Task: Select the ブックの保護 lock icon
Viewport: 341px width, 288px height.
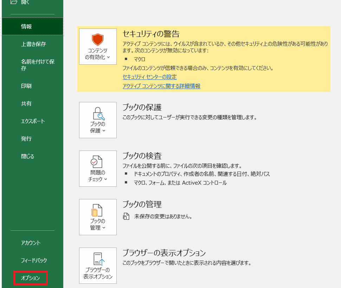Action: (x=98, y=113)
